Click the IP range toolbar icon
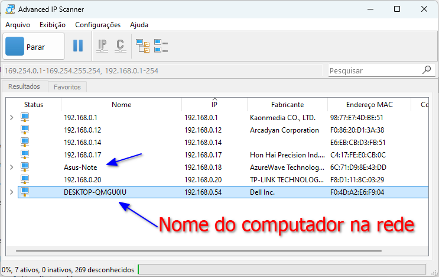 102,46
